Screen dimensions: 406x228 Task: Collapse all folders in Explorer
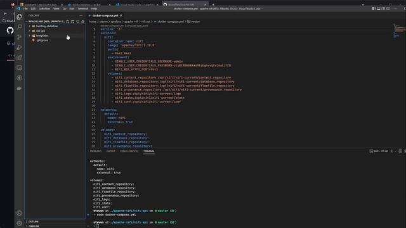click(x=83, y=22)
